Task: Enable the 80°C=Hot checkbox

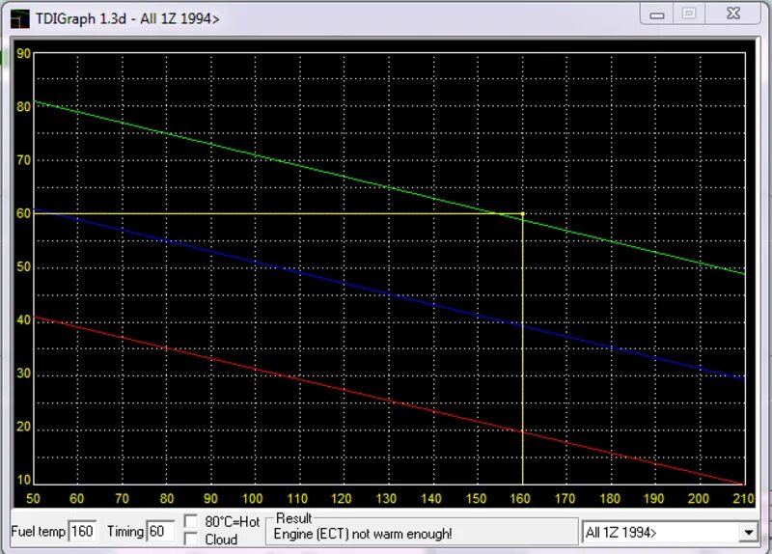Action: [191, 521]
